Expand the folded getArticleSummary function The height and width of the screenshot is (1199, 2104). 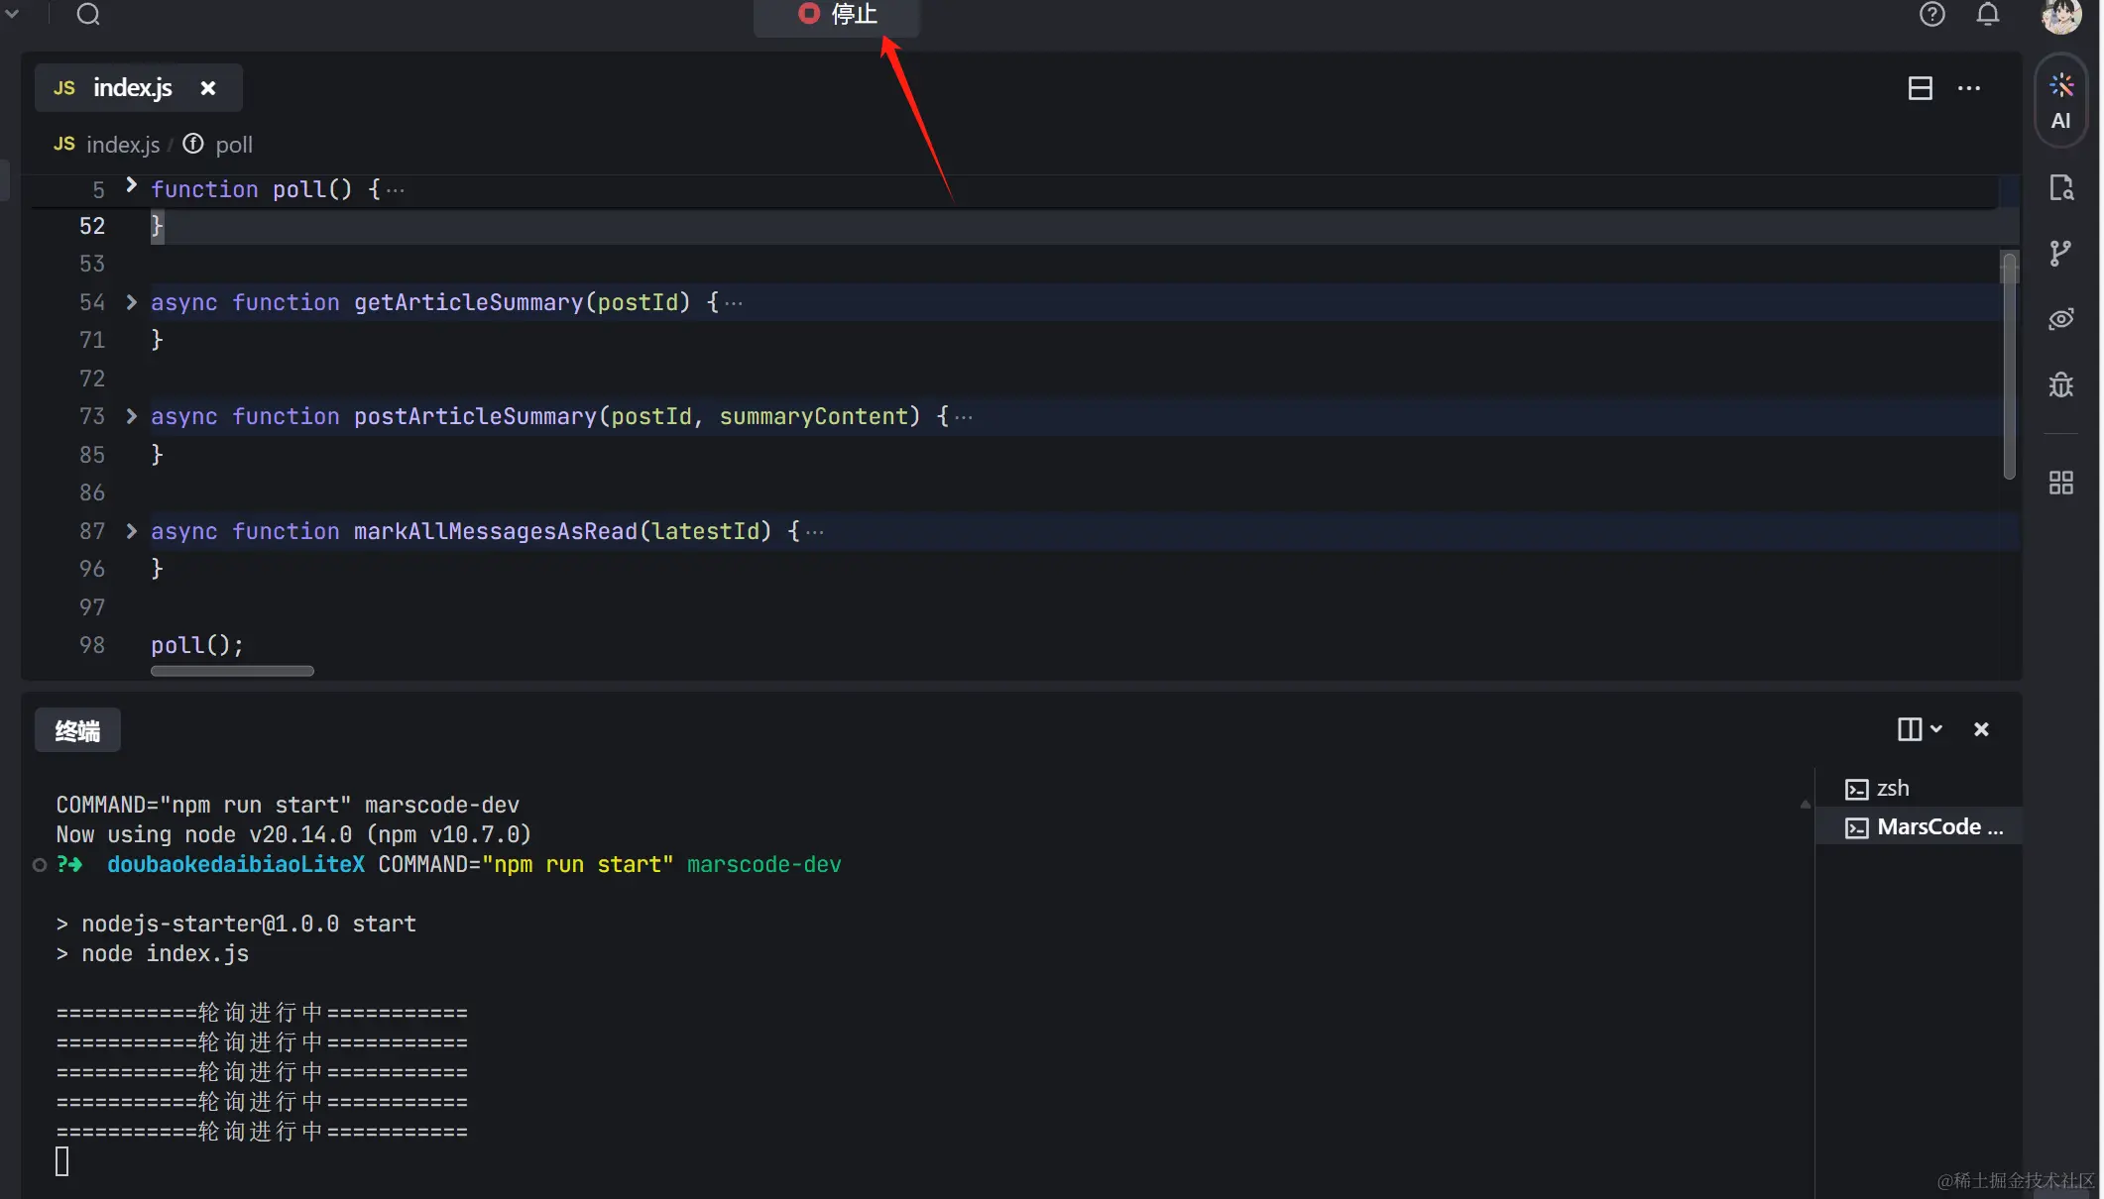131,302
